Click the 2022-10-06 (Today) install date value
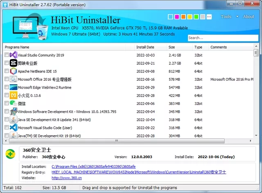 tap(216, 157)
